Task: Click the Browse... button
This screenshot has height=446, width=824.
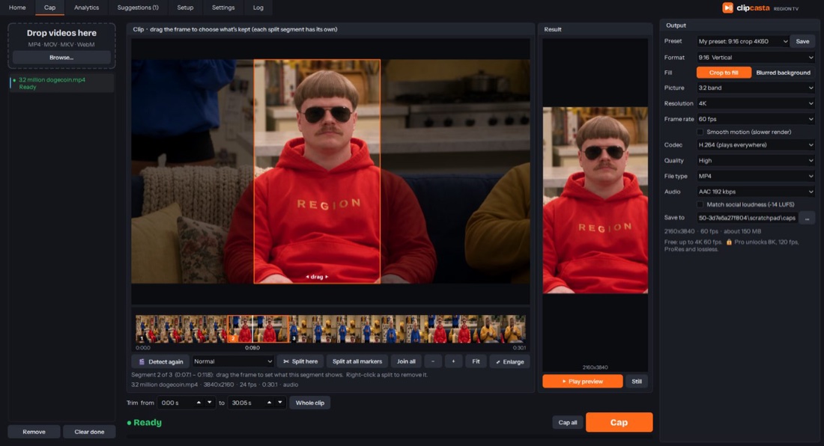Action: (61, 58)
